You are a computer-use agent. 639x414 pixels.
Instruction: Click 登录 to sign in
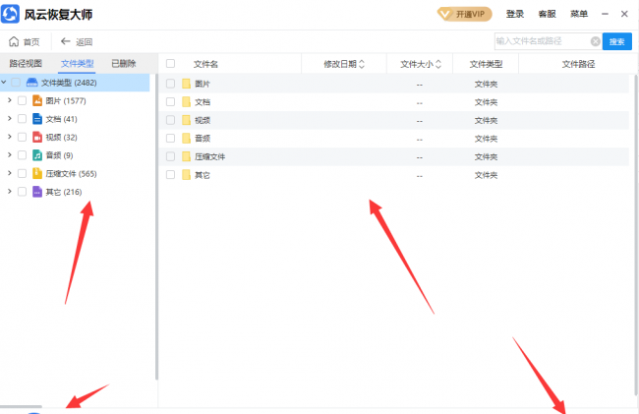[x=515, y=14]
